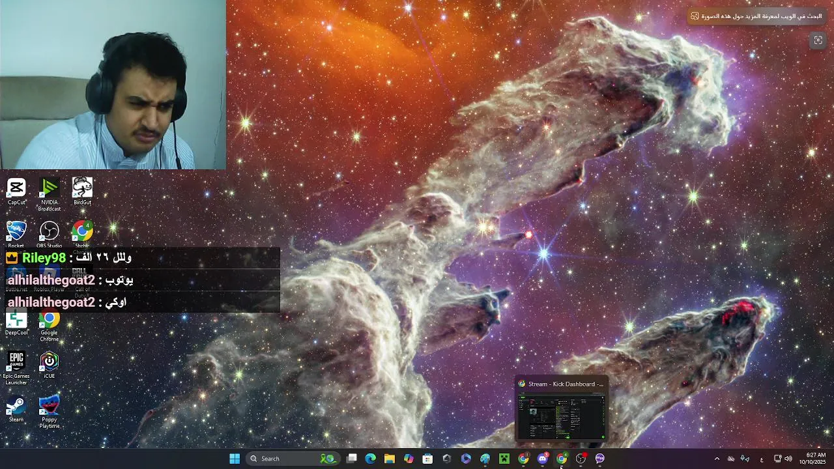Select the Poppy Playtime desktop icon

(x=49, y=412)
